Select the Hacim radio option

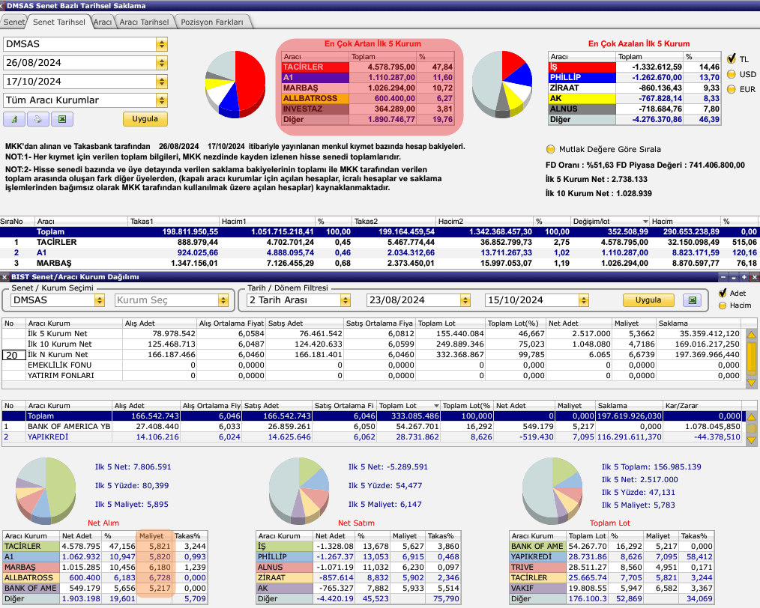tap(723, 305)
